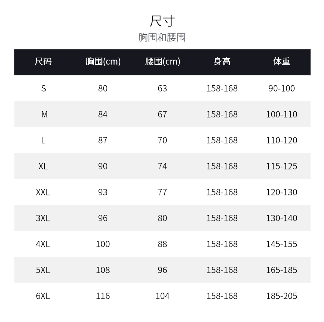This screenshot has height=322, width=324.
Task: Click the 胸围(cm) column header
Action: [x=103, y=62]
